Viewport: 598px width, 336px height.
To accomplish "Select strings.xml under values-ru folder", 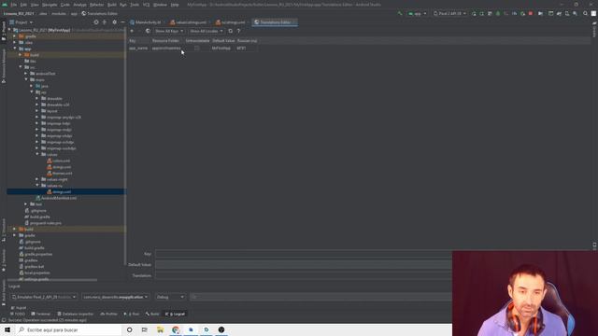I will click(62, 191).
